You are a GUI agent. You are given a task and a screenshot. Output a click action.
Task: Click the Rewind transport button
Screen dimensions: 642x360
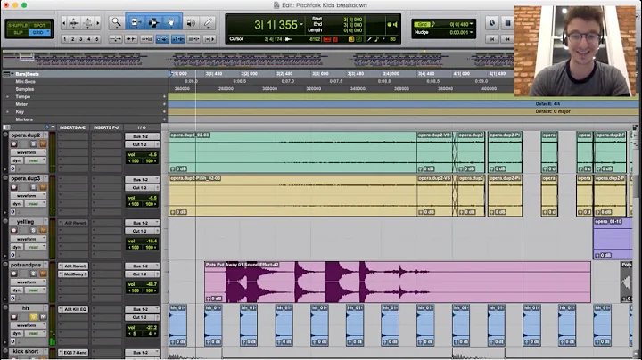coord(507,39)
